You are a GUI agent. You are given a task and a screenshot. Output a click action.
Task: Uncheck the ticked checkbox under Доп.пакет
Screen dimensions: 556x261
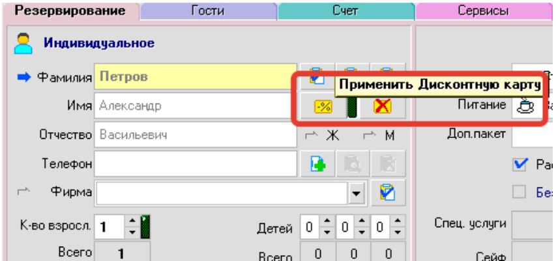(519, 165)
